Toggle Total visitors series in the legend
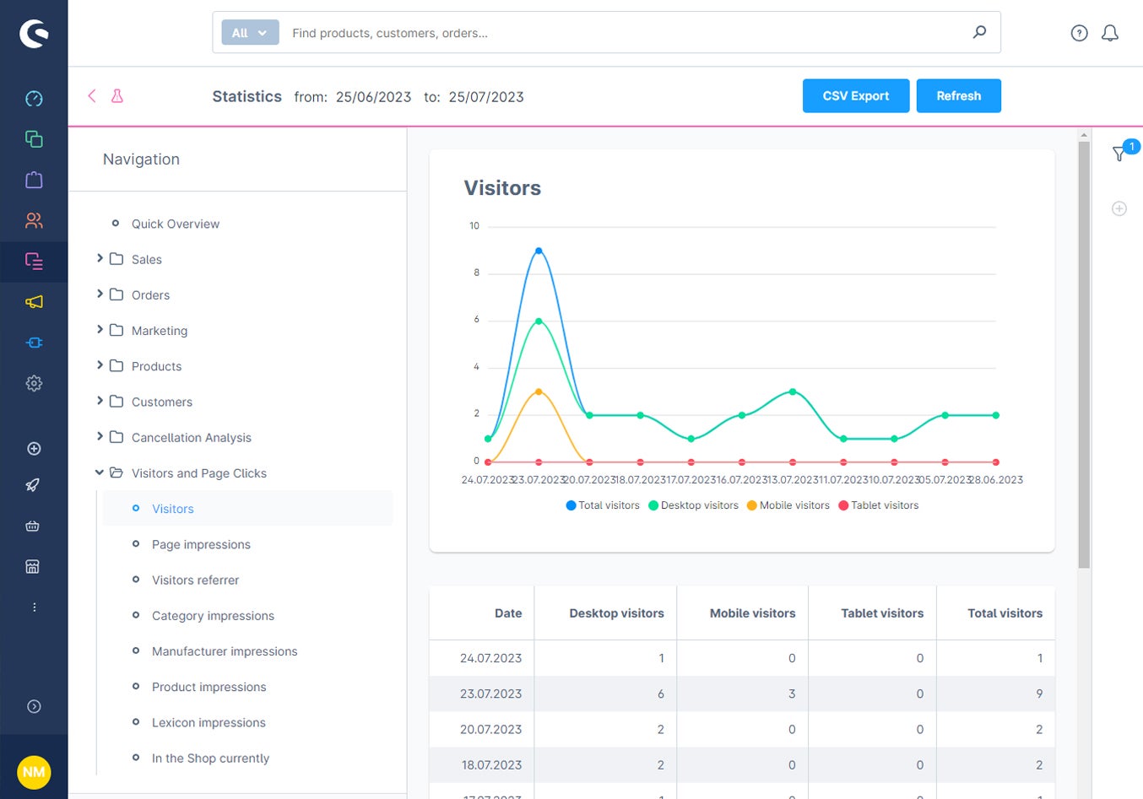 603,505
